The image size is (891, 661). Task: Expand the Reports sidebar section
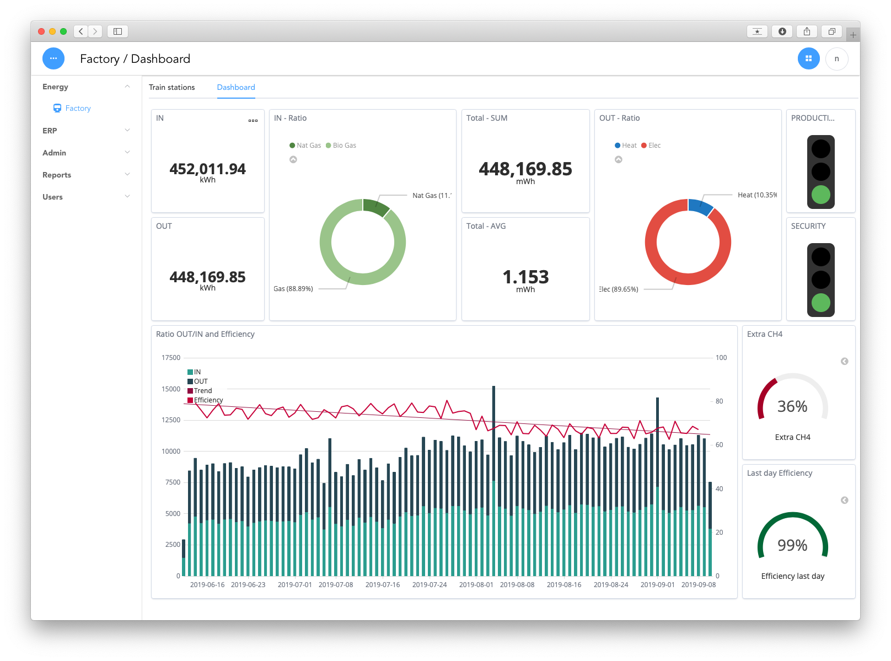pyautogui.click(x=87, y=175)
